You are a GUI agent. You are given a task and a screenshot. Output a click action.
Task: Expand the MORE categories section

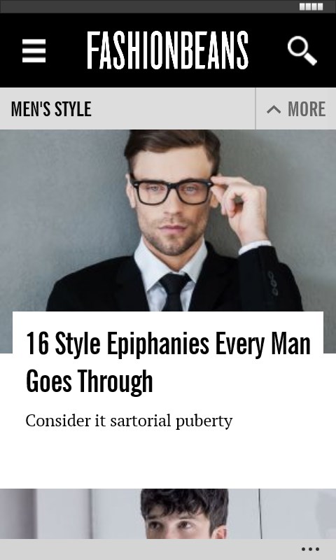[x=295, y=108]
